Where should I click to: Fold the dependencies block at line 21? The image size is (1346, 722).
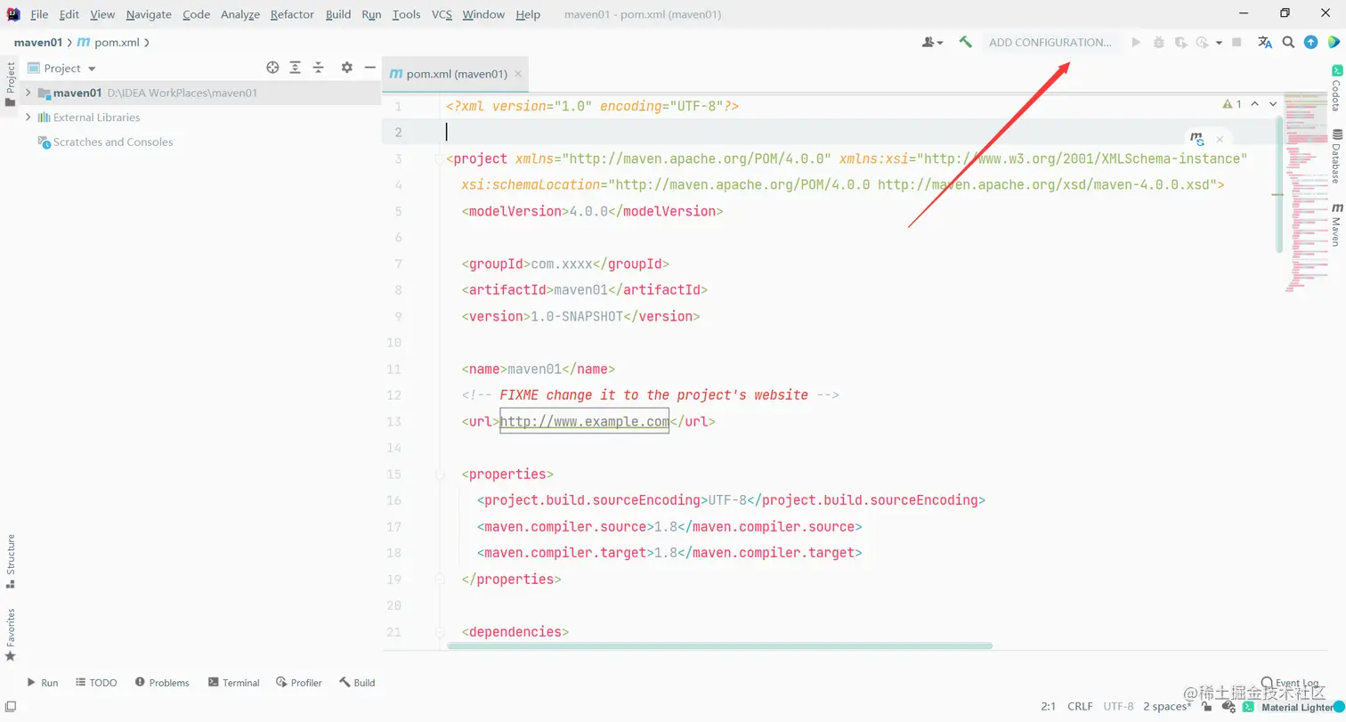point(439,632)
